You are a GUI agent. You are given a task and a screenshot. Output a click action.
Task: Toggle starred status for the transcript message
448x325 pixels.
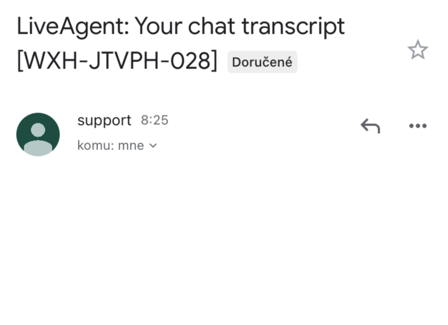[x=418, y=50]
